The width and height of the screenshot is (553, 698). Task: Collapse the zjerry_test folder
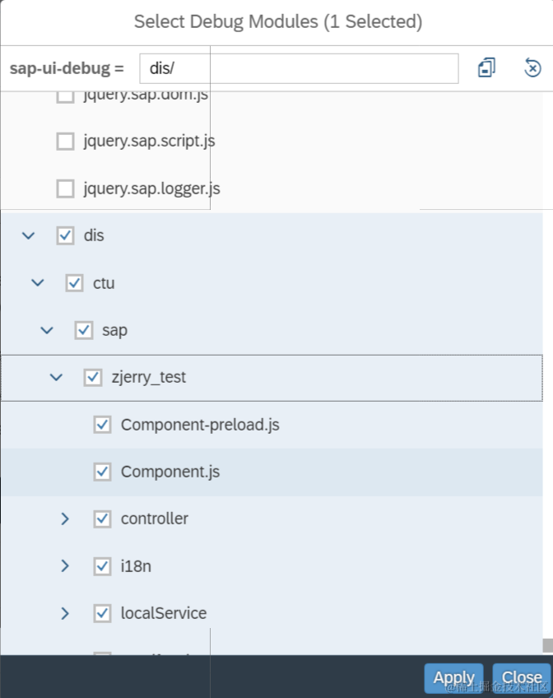[56, 378]
